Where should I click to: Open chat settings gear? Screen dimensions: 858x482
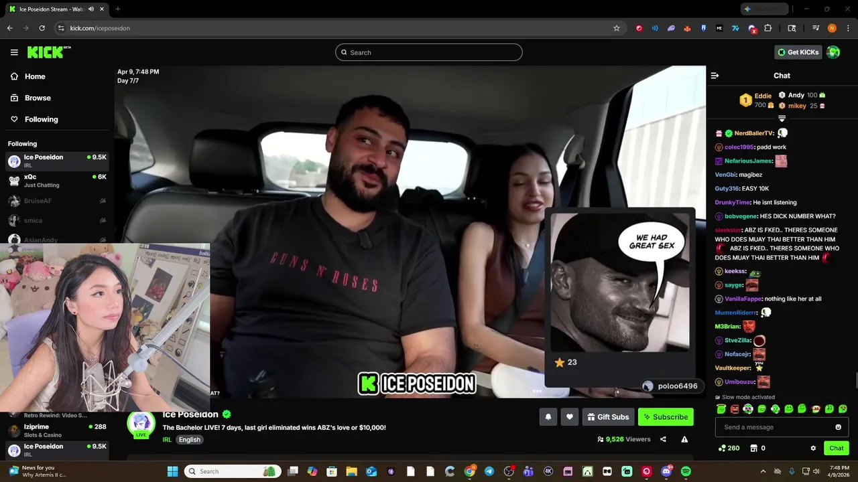click(x=813, y=449)
